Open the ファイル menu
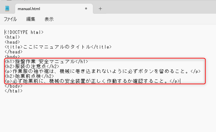The image size is (216, 132). tap(10, 19)
